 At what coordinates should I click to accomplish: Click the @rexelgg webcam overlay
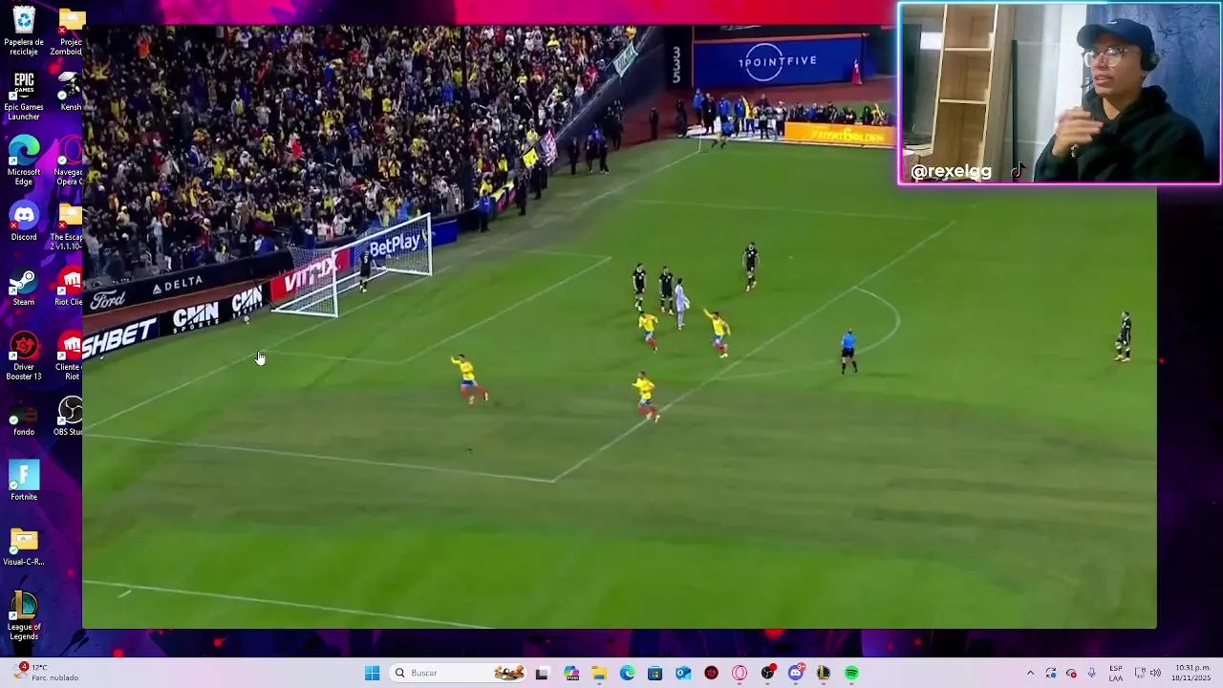click(1060, 93)
